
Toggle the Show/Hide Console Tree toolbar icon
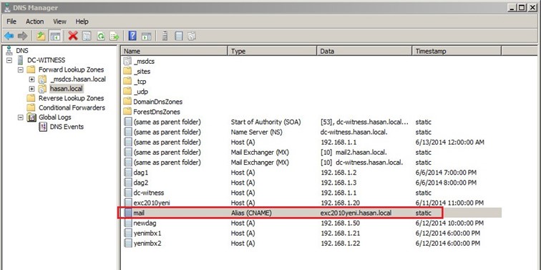(x=55, y=36)
